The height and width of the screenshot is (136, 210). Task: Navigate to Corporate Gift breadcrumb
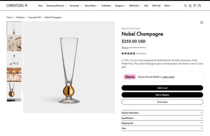click(x=35, y=17)
